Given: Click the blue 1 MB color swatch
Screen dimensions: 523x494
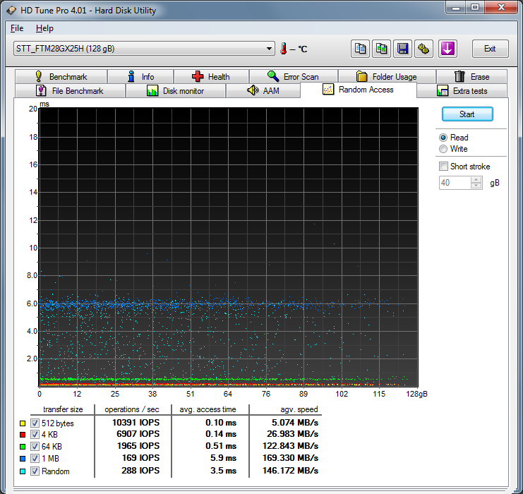Looking at the screenshot, I should [23, 459].
